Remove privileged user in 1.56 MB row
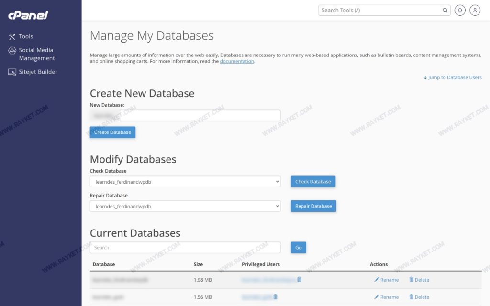This screenshot has height=306, width=490. click(275, 296)
